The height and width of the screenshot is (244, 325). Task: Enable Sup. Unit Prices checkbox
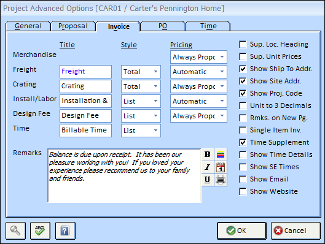coord(243,56)
